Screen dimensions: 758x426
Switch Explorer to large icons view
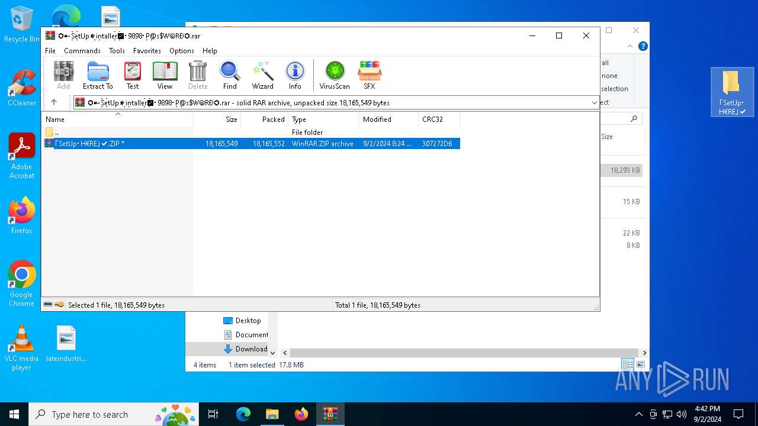[640, 364]
